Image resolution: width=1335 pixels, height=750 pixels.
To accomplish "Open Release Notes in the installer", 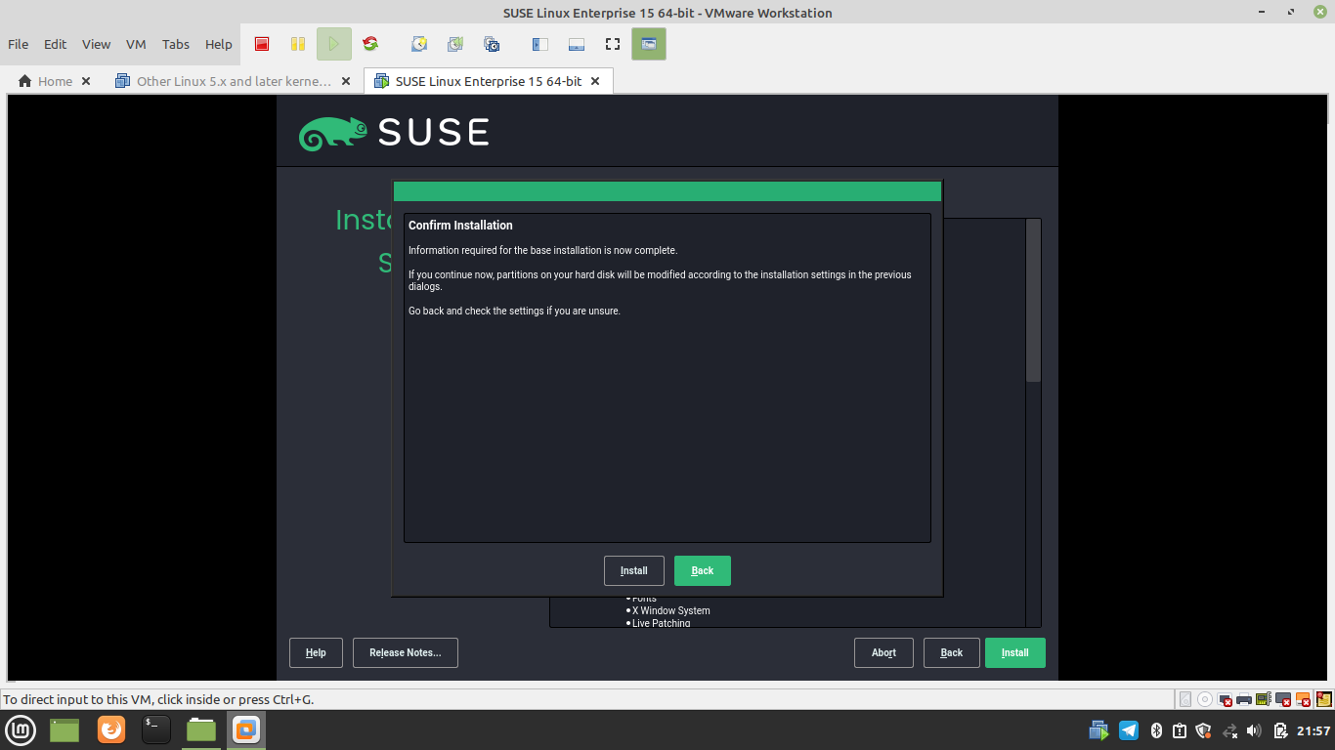I will pyautogui.click(x=406, y=652).
